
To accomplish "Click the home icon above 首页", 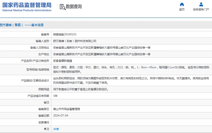I will 182,4.
